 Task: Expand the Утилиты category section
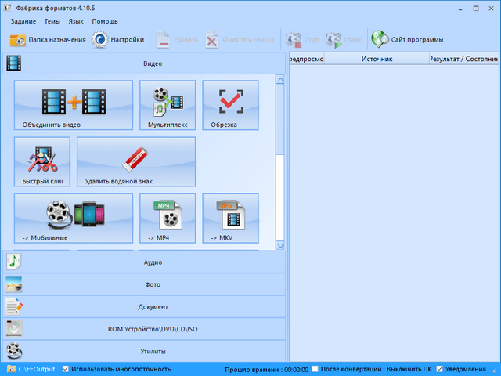tap(143, 352)
